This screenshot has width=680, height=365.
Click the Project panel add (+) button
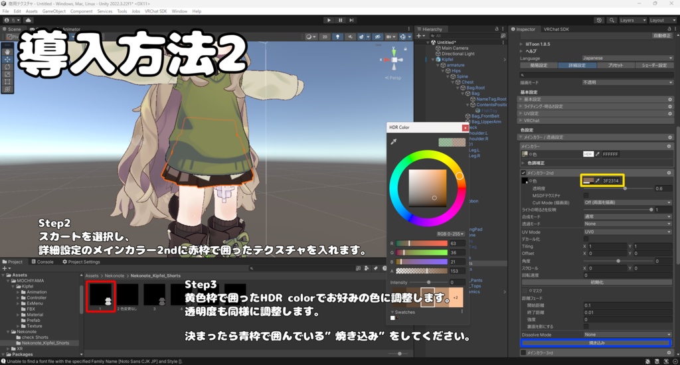pos(6,269)
